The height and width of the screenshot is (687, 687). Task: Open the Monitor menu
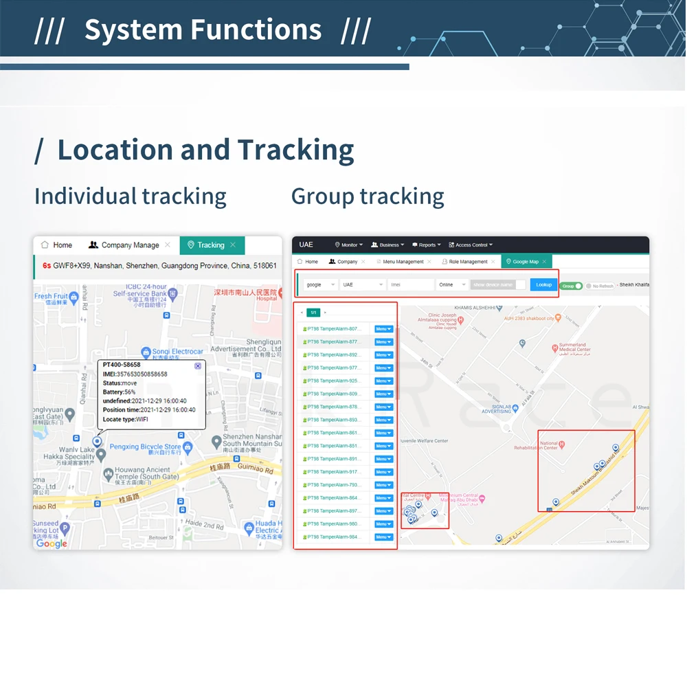click(x=349, y=245)
